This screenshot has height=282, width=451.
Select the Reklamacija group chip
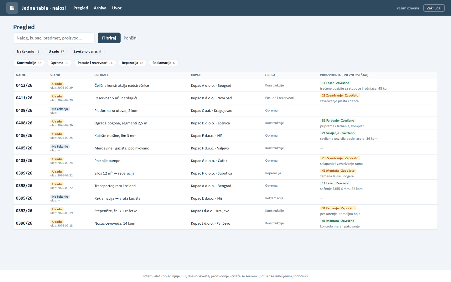click(163, 63)
